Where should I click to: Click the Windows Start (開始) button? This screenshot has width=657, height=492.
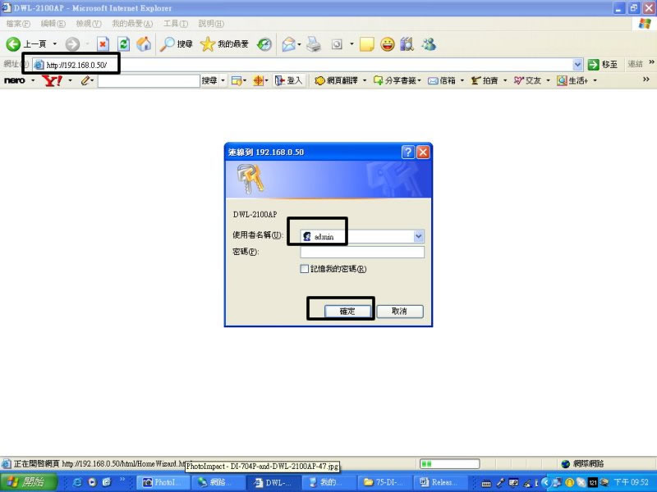pos(28,482)
